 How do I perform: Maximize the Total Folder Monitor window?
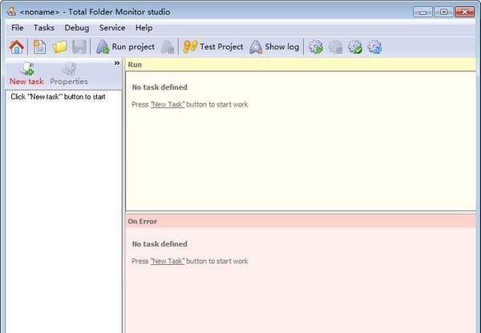coord(443,12)
